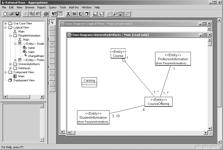Print the diagram using printer icon
Image resolution: width=223 pixels, height=150 pixels.
[46, 14]
